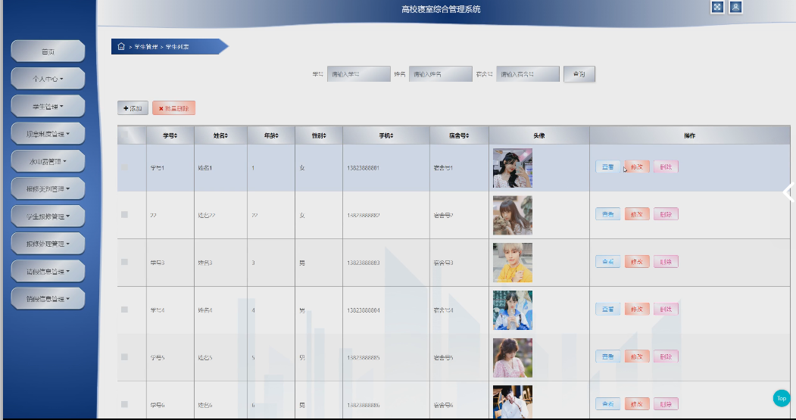Expand the 水电费管理 sidebar menu
796x420 pixels.
tap(48, 161)
